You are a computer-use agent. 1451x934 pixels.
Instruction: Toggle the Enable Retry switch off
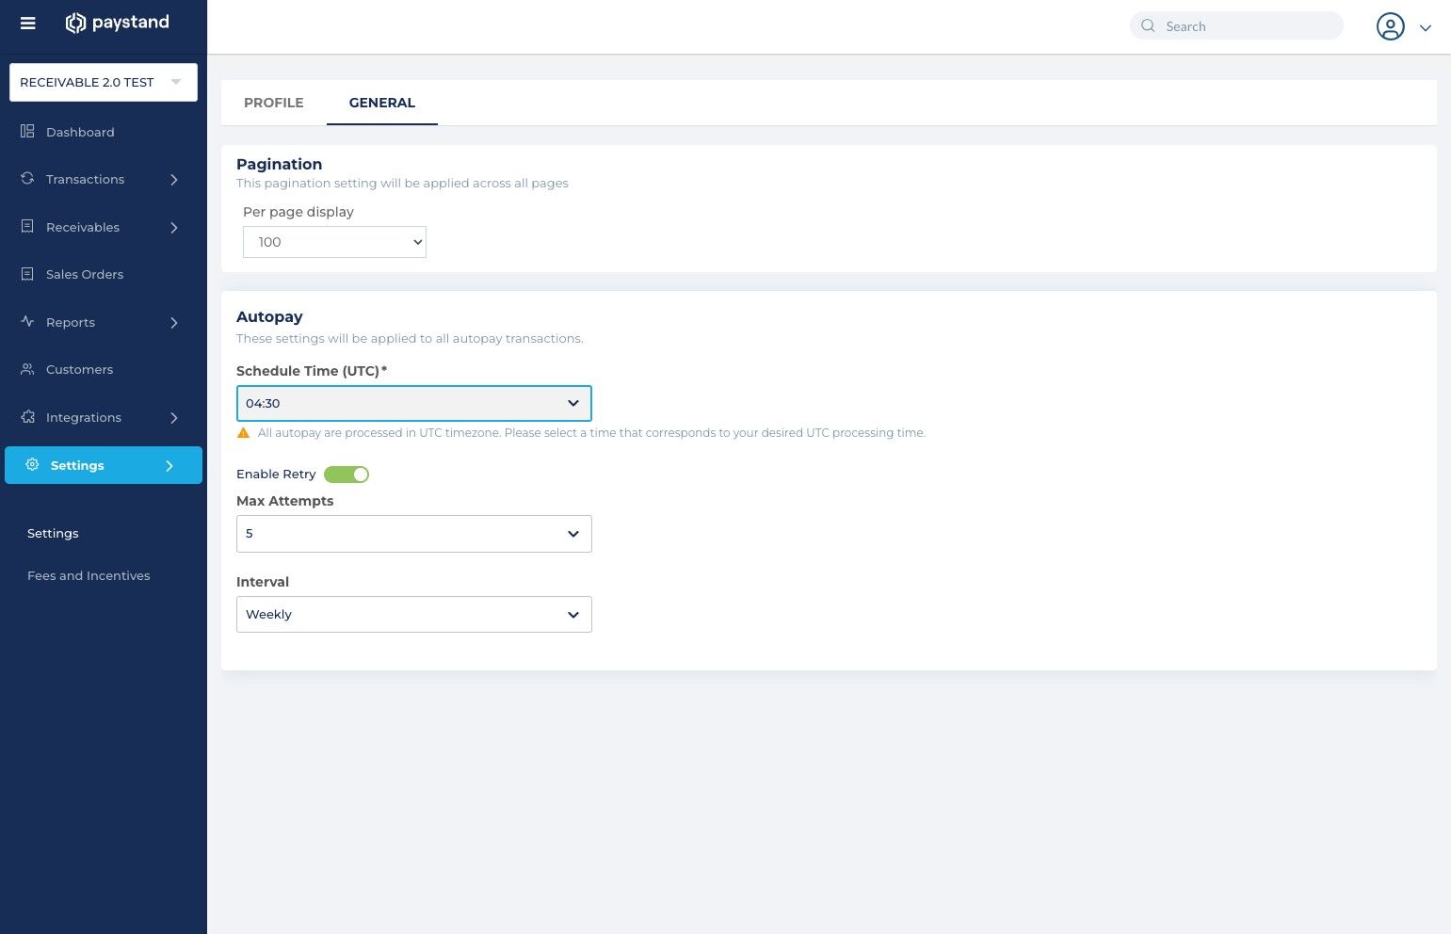coord(347,474)
